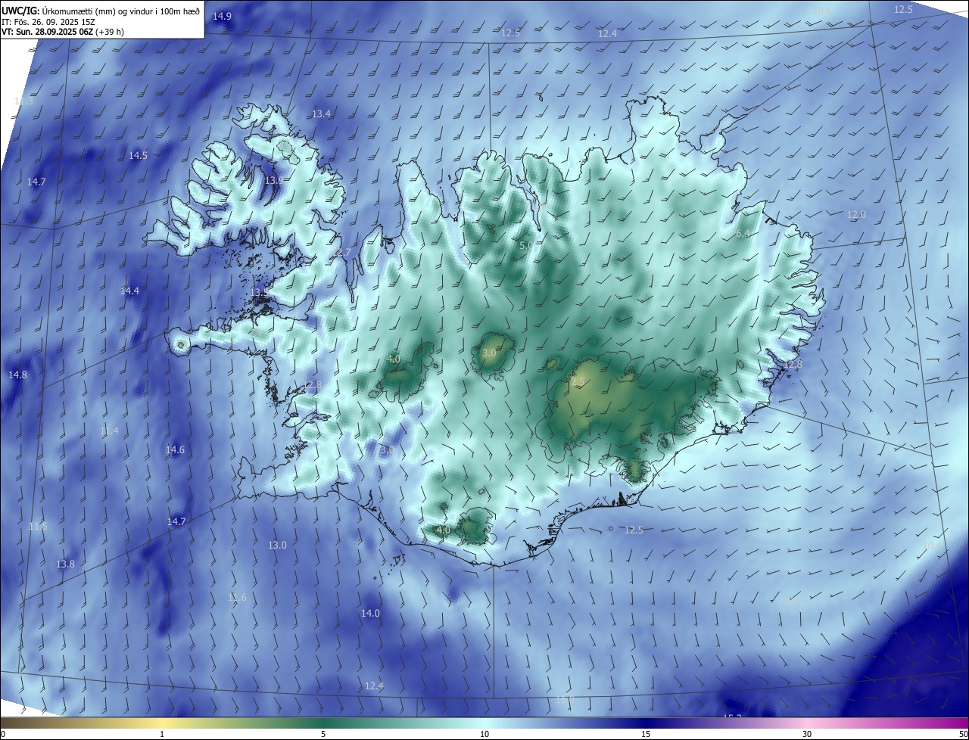Click the 6.4 value label
Viewport: 969px width, 740px height.
point(743,234)
